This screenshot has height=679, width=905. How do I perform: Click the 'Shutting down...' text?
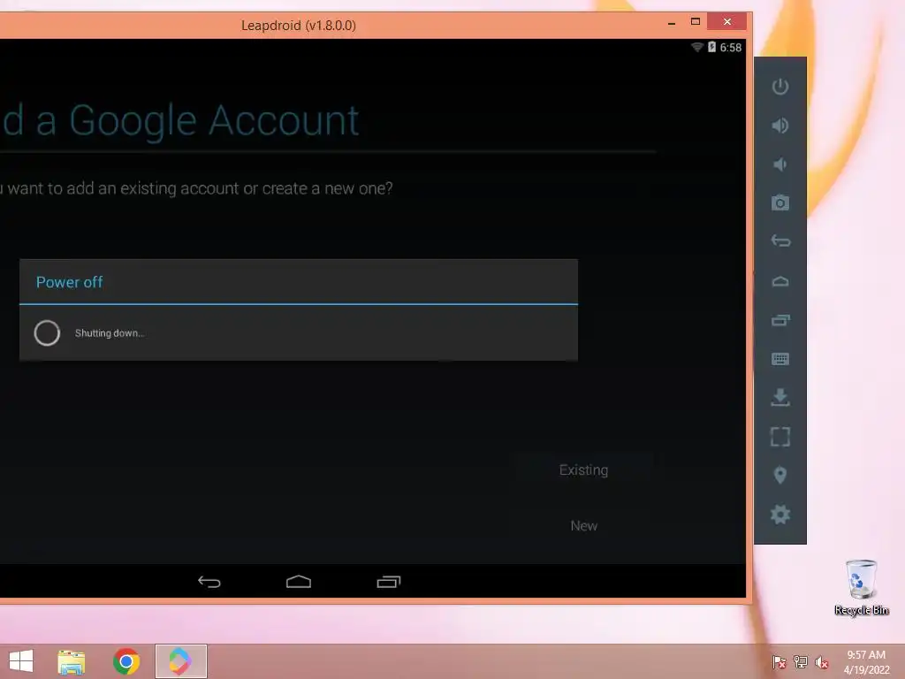(110, 333)
